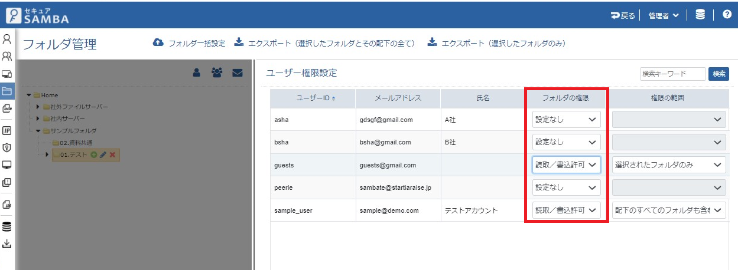Click the help question mark icon

pyautogui.click(x=727, y=15)
